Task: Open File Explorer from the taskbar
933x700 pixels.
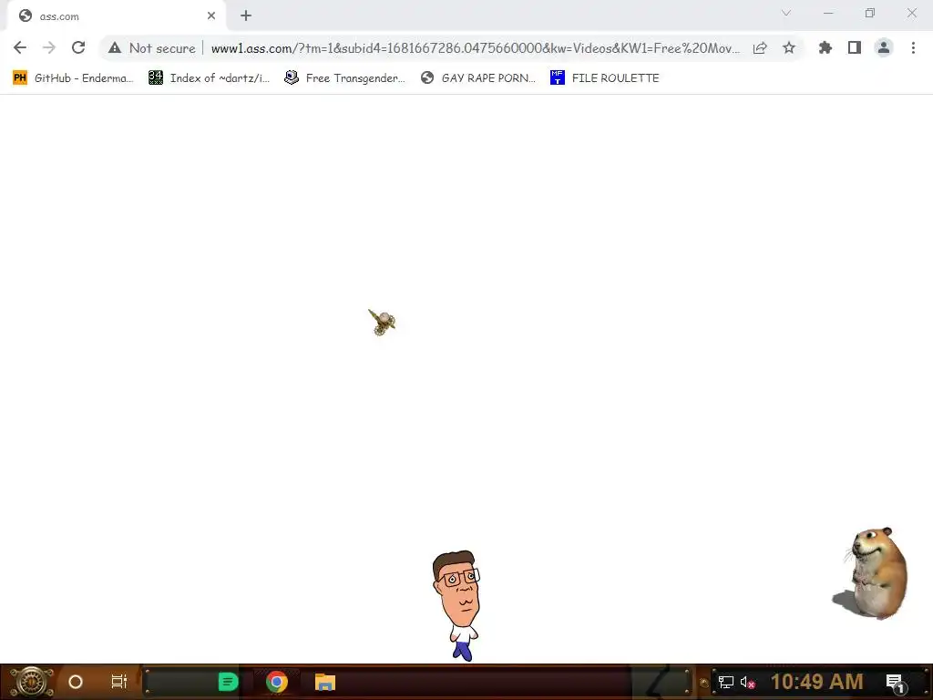Action: coord(325,682)
